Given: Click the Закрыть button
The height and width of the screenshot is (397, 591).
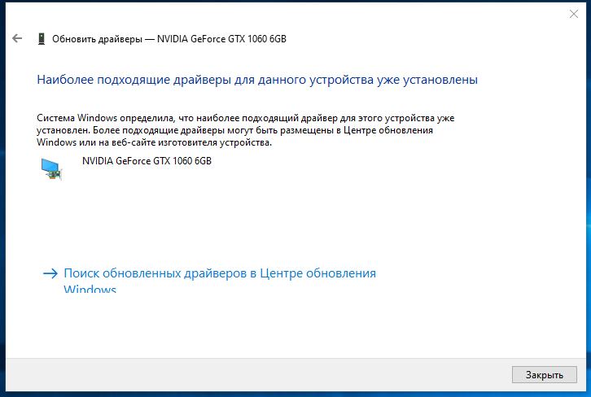Looking at the screenshot, I should pos(545,375).
